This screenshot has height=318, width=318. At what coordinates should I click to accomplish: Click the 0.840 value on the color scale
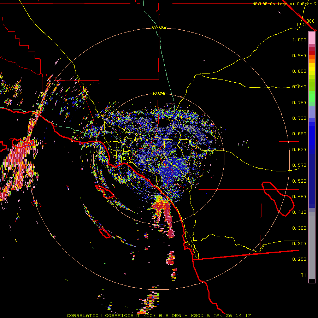(299, 87)
